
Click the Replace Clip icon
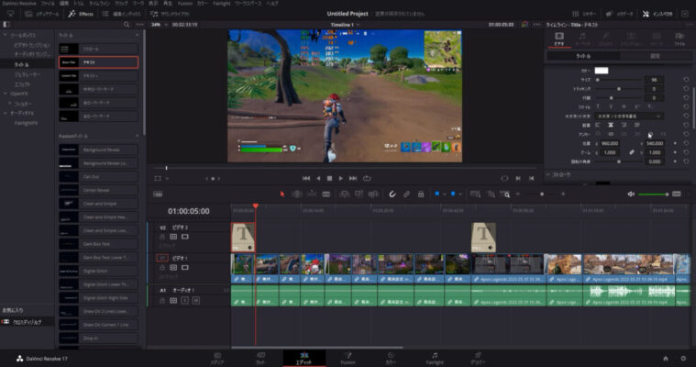(373, 195)
